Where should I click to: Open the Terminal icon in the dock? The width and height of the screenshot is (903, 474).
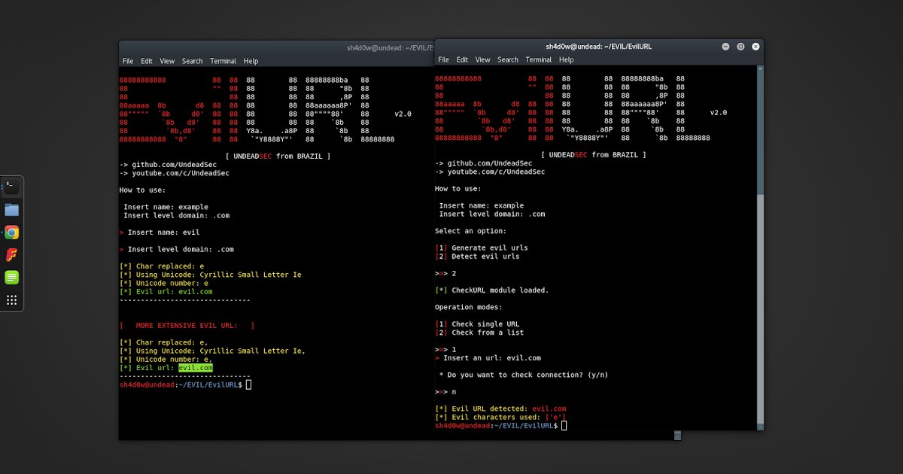[11, 186]
